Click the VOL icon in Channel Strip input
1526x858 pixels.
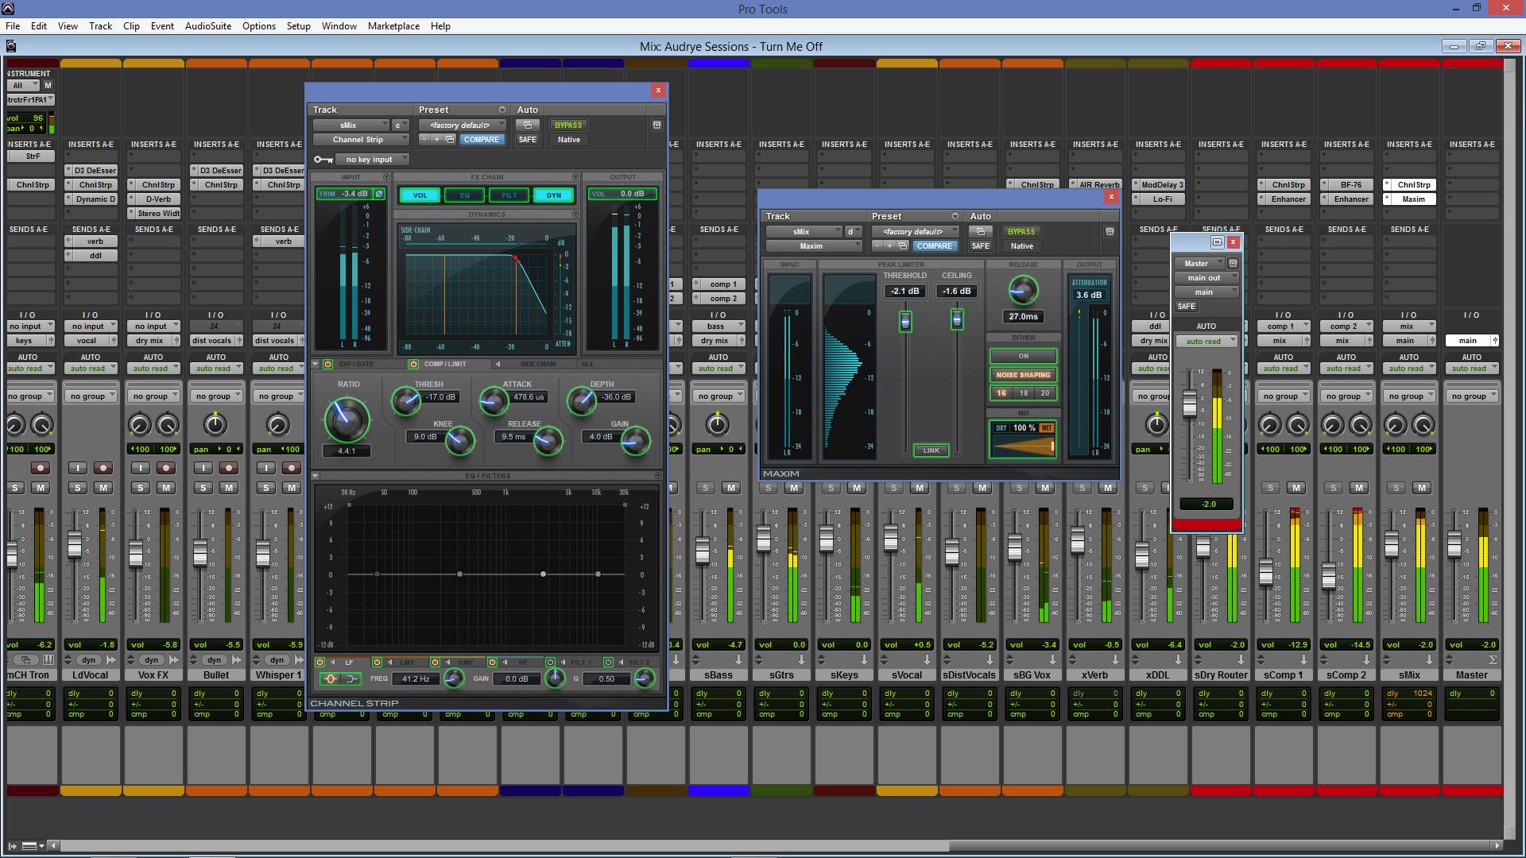coord(419,194)
